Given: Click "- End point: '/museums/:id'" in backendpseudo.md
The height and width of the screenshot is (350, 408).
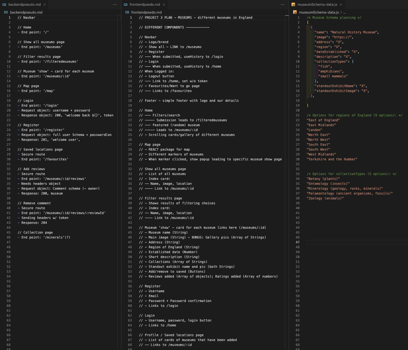Looking at the screenshot, I should [x=44, y=76].
